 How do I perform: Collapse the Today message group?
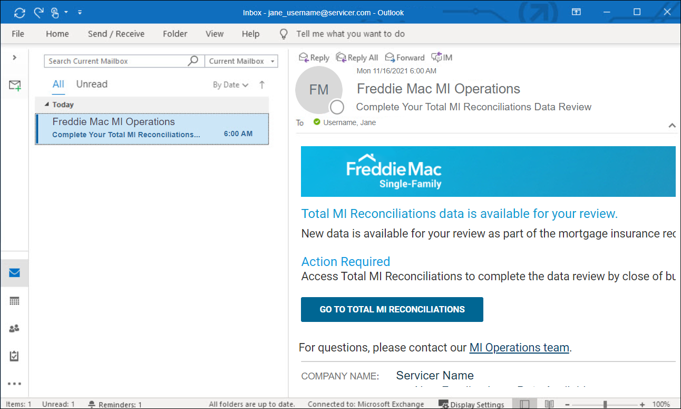point(46,104)
